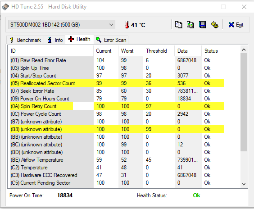The height and width of the screenshot is (209, 254).
Task: Open the options wrench icon
Action: 215,25
